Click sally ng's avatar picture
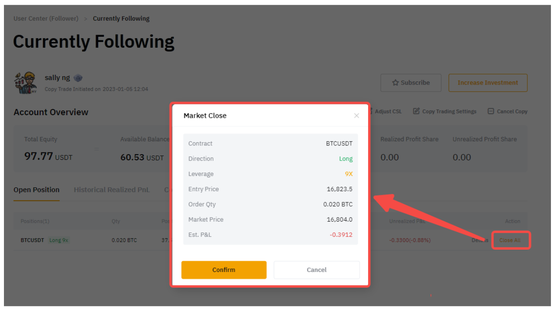Image resolution: width=554 pixels, height=310 pixels. pyautogui.click(x=25, y=82)
